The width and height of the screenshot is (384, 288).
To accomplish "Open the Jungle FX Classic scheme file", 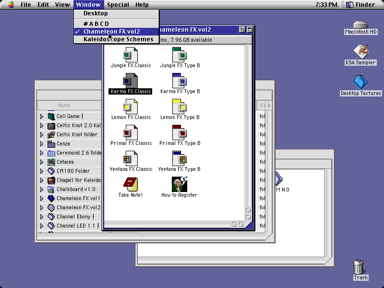I will point(130,55).
